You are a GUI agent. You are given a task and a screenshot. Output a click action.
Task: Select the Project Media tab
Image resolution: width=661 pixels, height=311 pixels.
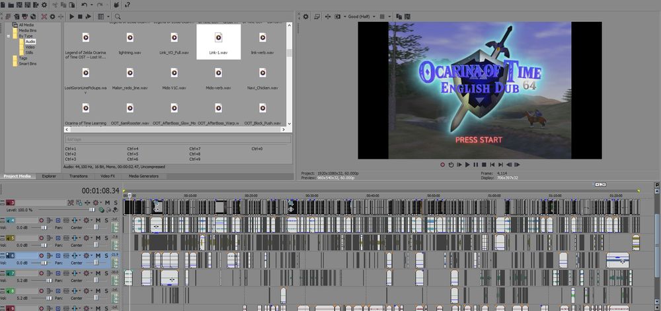click(x=17, y=176)
